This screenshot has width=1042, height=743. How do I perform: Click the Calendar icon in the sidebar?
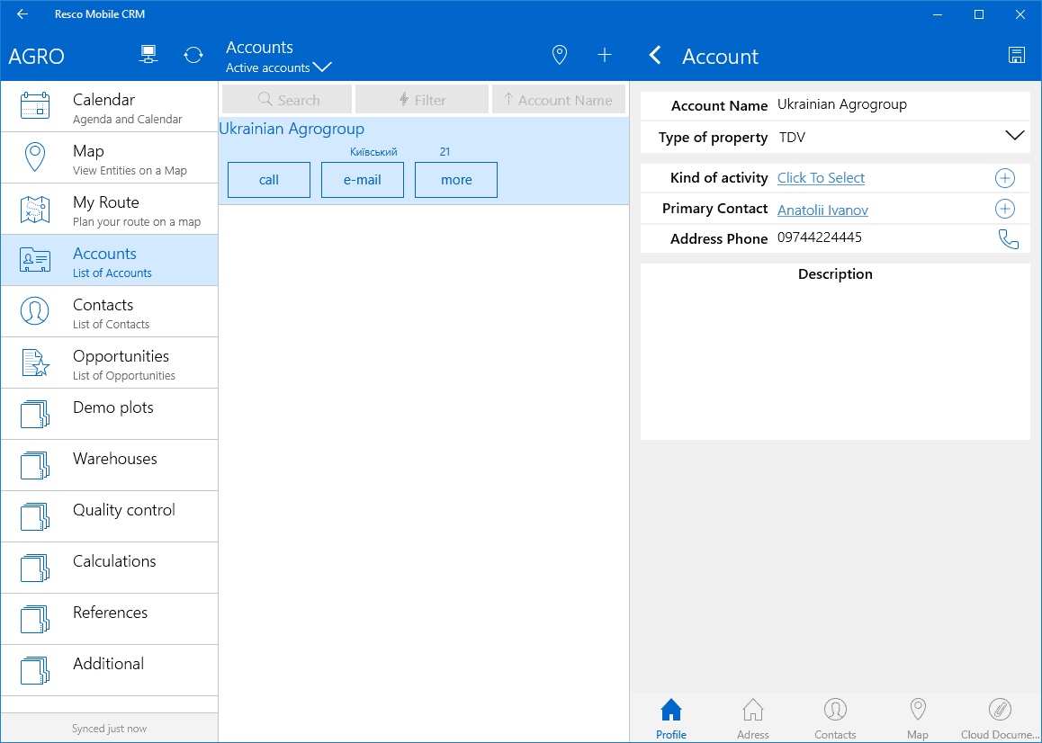(35, 106)
